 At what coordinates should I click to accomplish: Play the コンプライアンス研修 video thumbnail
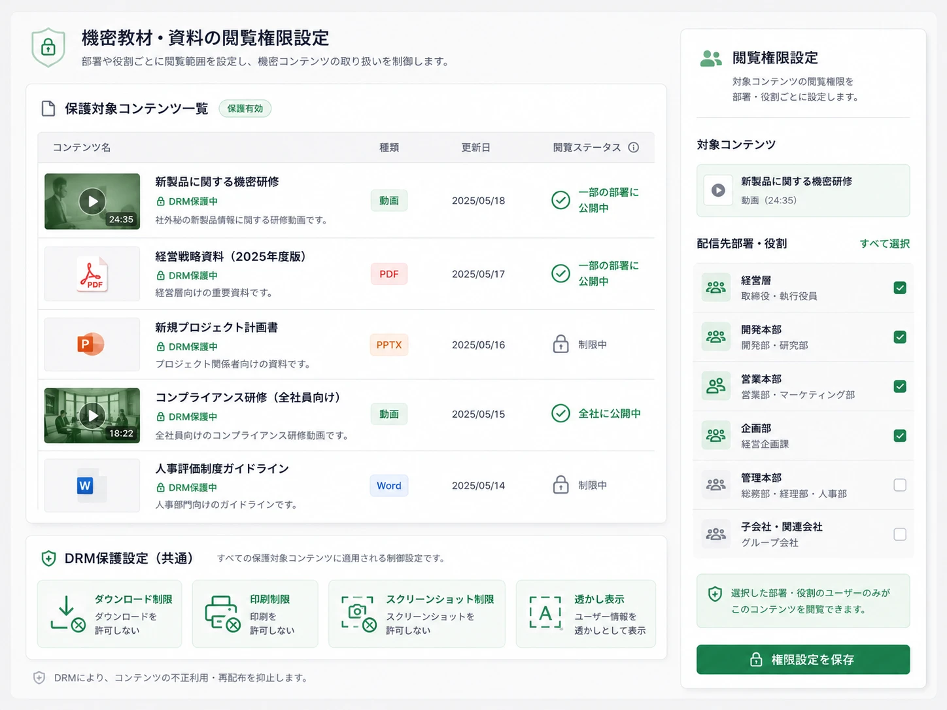[x=92, y=415]
